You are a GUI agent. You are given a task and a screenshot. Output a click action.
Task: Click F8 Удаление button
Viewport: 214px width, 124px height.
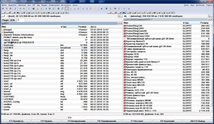167,121
